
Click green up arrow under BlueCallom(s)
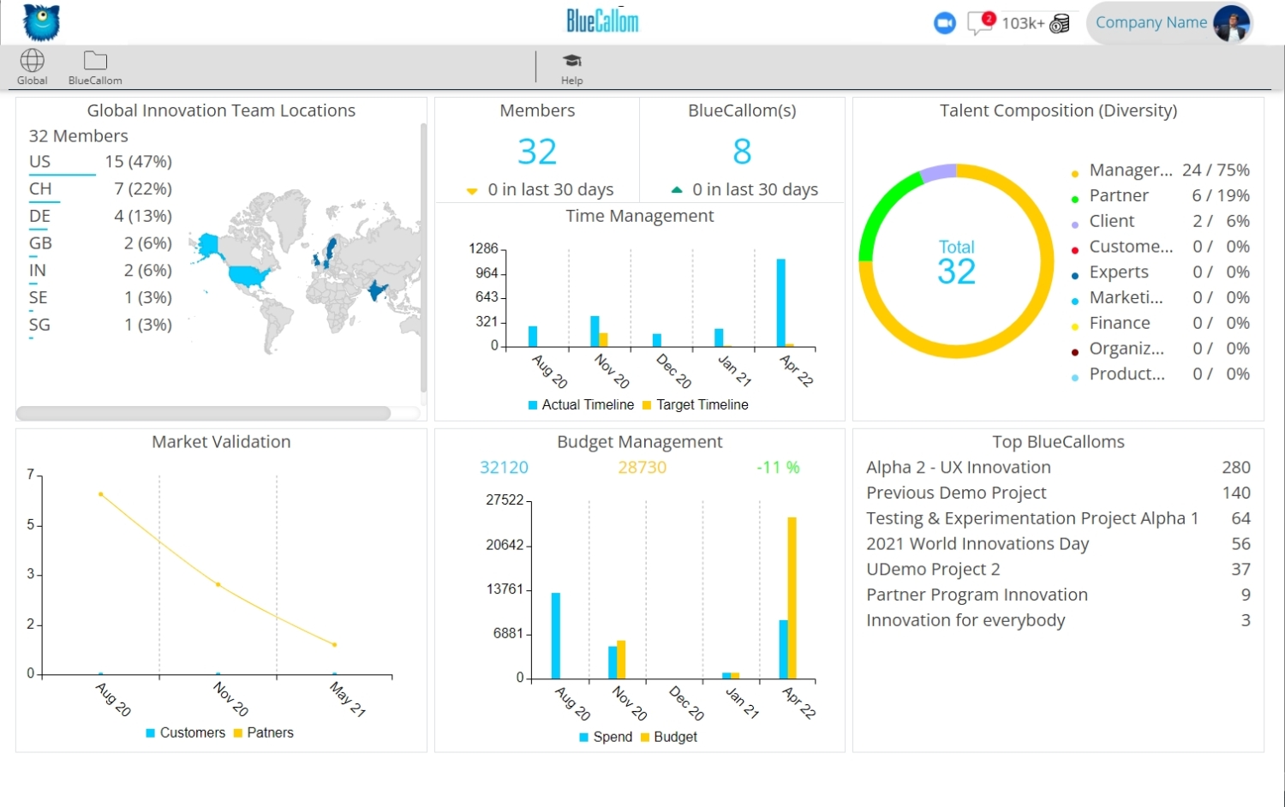(676, 189)
